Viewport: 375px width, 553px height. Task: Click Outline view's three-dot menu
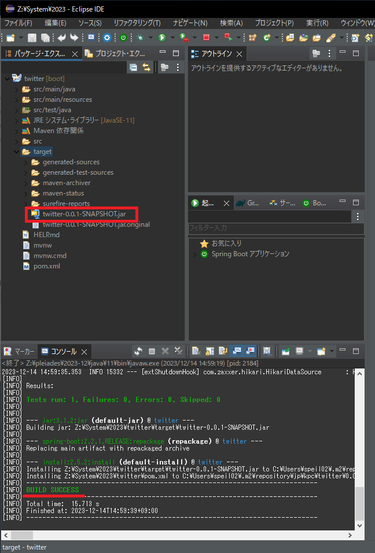(330, 54)
